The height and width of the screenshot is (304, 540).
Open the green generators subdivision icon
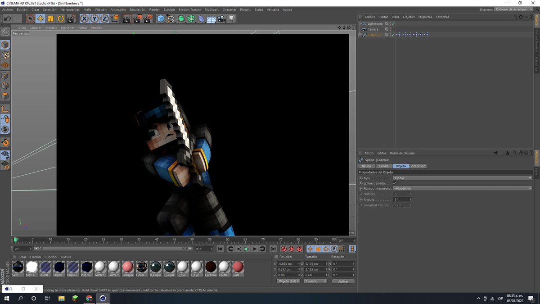[181, 18]
